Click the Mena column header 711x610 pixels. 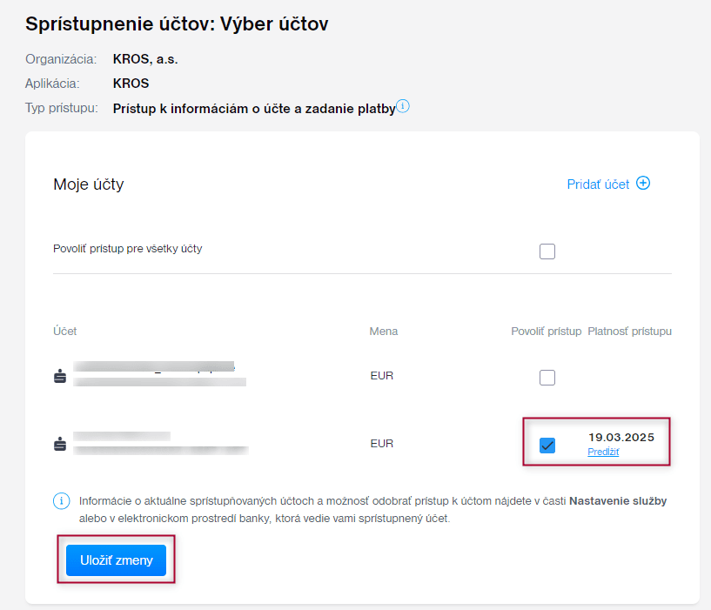[x=383, y=332]
